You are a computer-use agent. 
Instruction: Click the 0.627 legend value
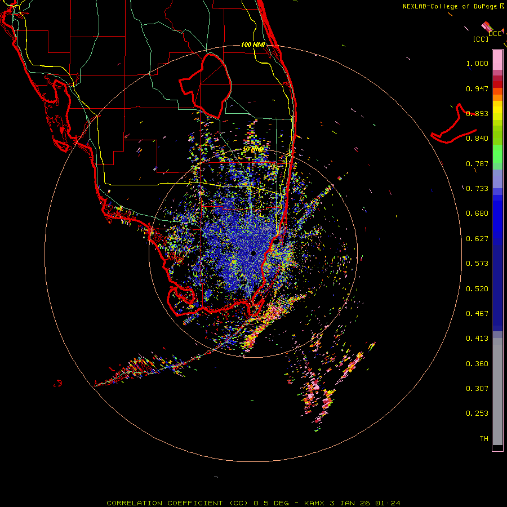coord(477,239)
